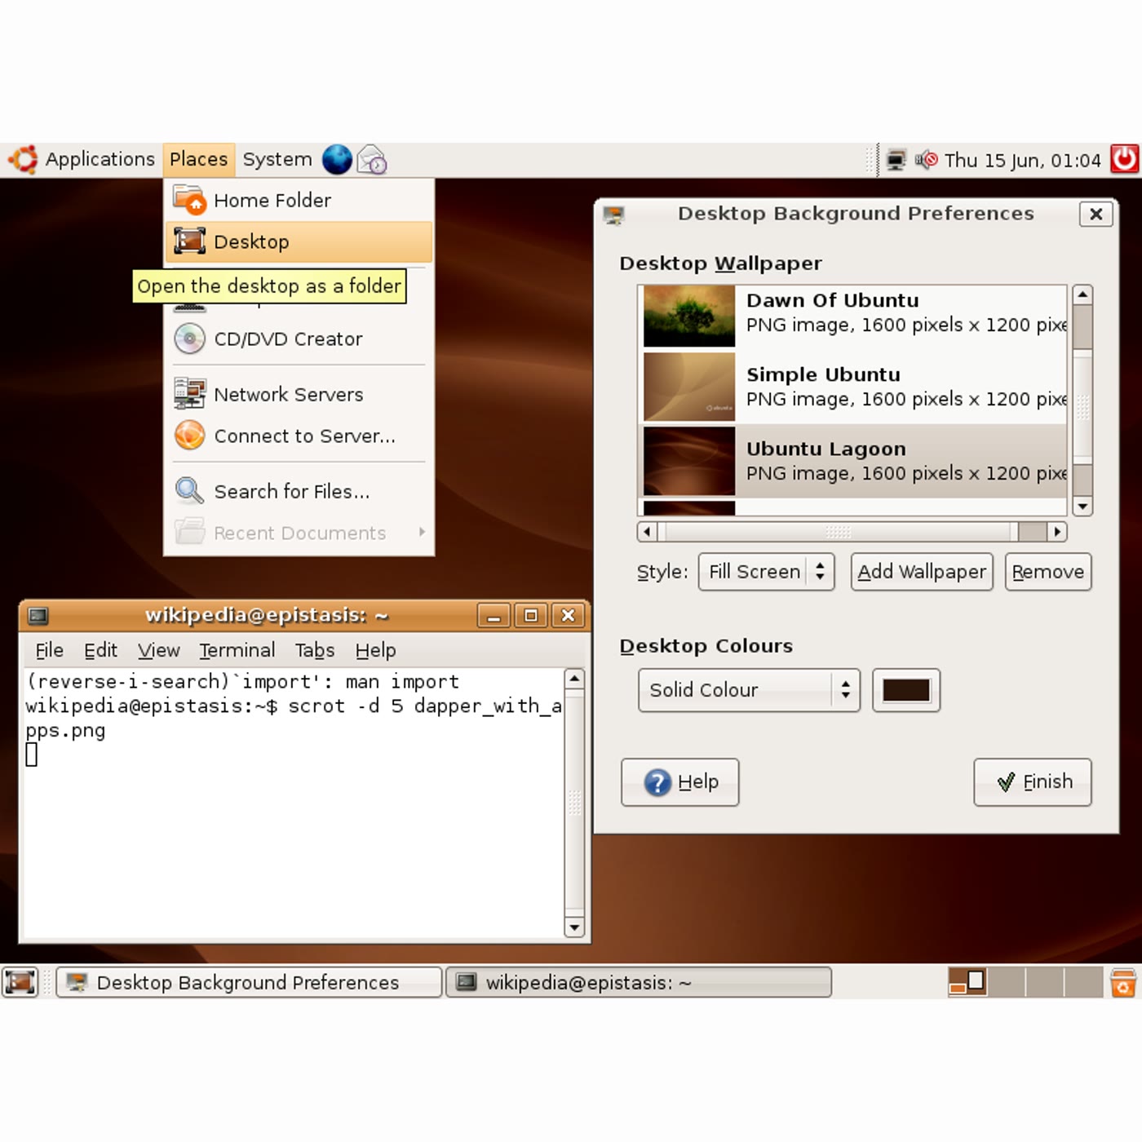This screenshot has width=1142, height=1142.
Task: Select Search for Files... in the Places menu
Action: [299, 491]
